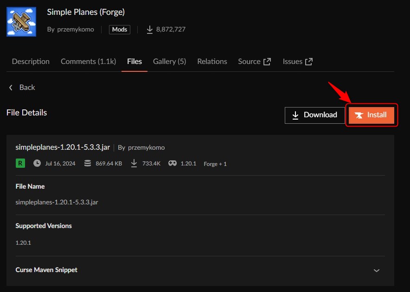Click the File Details heading

coord(27,113)
